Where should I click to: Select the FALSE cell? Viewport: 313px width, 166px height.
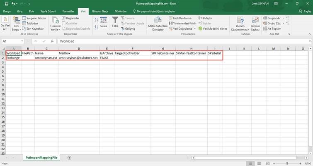[x=107, y=58]
